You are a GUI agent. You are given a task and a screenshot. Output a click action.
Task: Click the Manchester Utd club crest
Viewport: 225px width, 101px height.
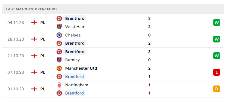(x=59, y=68)
